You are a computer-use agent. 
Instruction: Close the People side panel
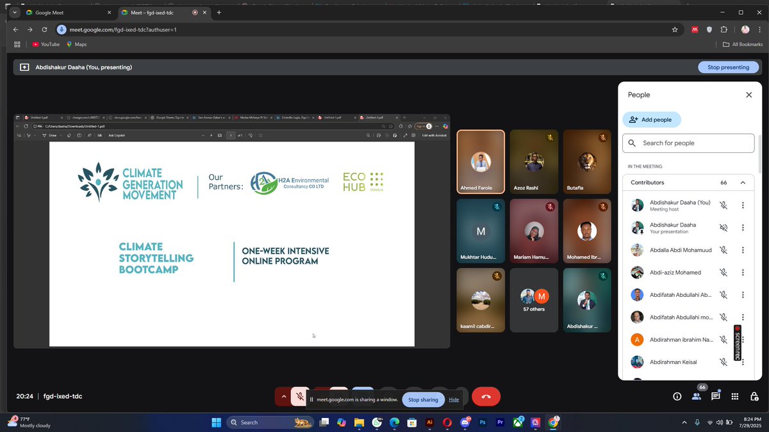tap(748, 95)
